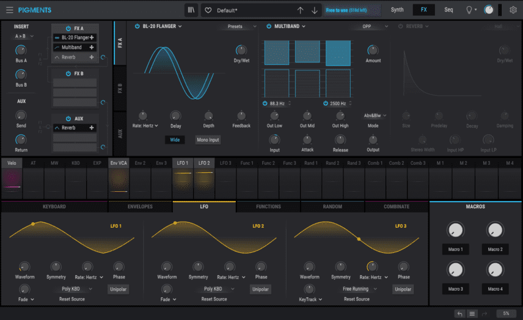Toggle the 88.3 Hz crossover power

click(x=265, y=103)
